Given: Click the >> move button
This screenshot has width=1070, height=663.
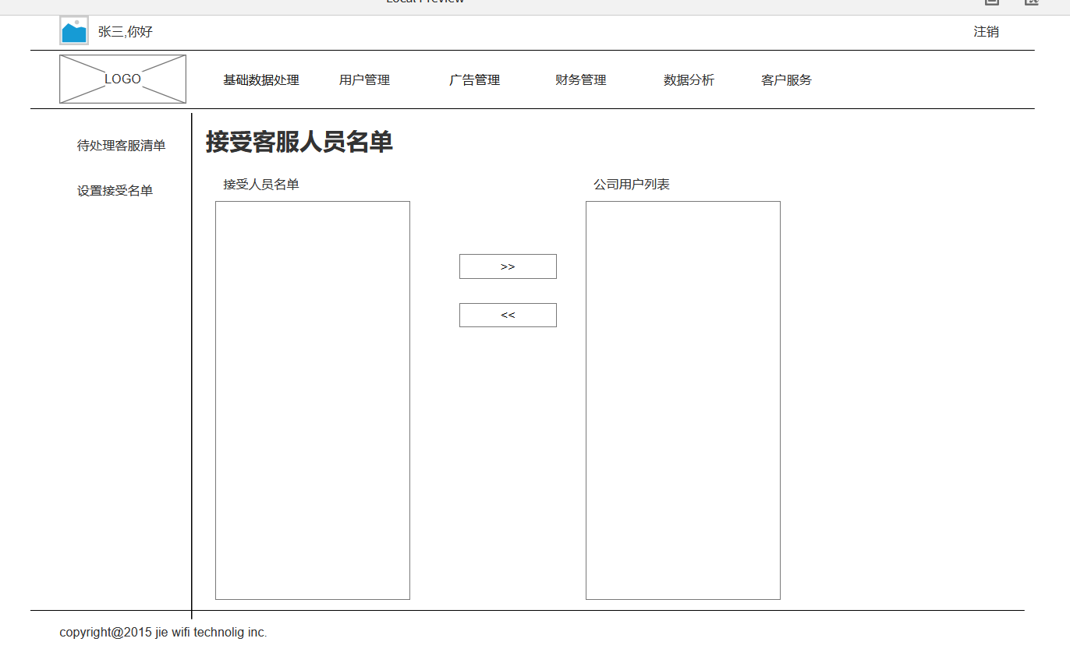Looking at the screenshot, I should coord(508,266).
